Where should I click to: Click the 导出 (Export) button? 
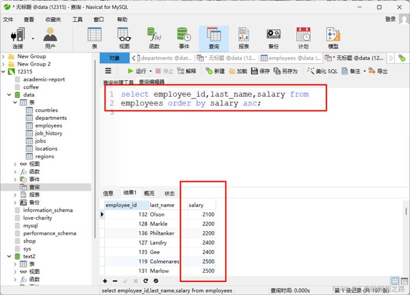pyautogui.click(x=378, y=71)
